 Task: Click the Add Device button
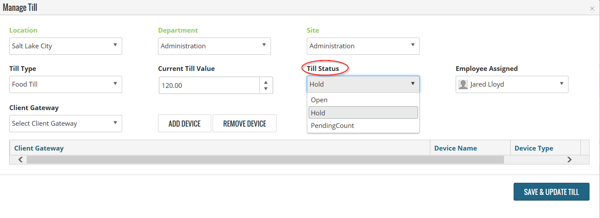pos(185,124)
